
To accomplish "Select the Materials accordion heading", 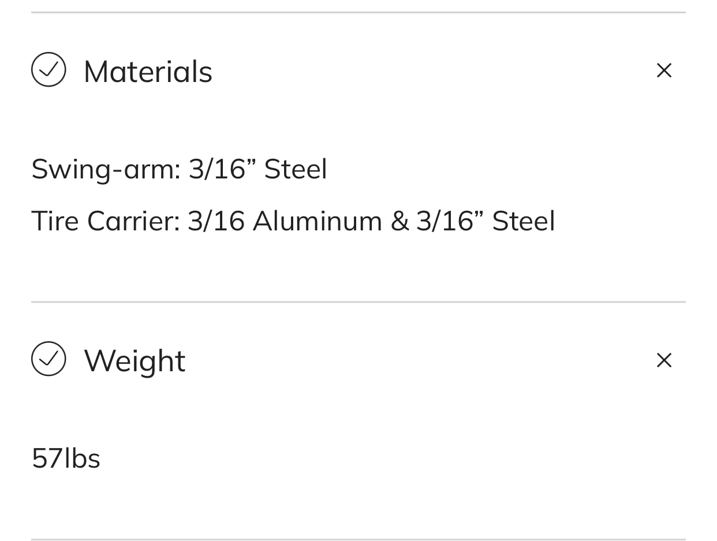I will coord(148,71).
